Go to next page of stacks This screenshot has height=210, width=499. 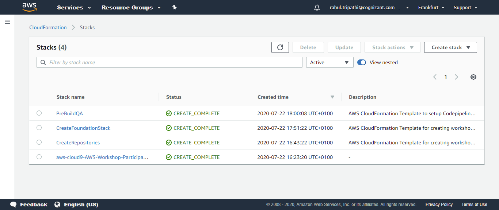[456, 77]
